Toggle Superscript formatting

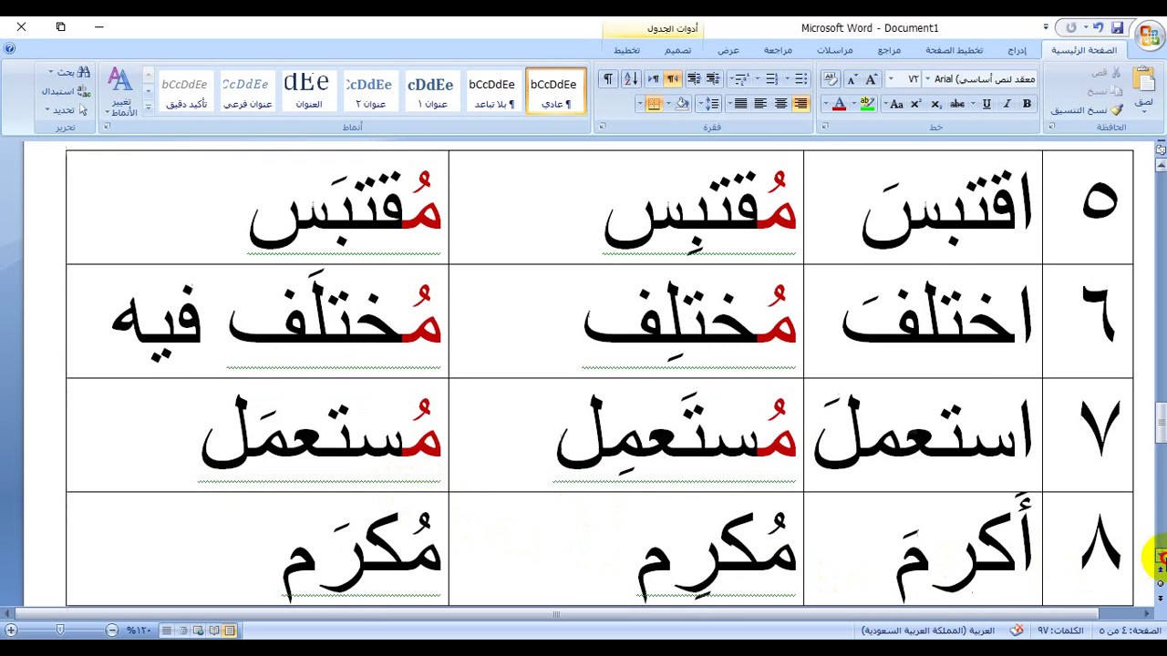916,104
